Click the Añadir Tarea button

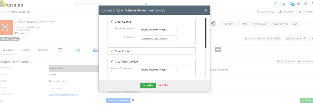point(286,62)
